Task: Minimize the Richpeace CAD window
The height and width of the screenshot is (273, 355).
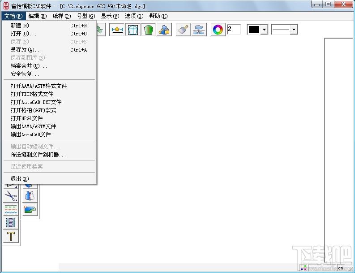Action: (317, 4)
